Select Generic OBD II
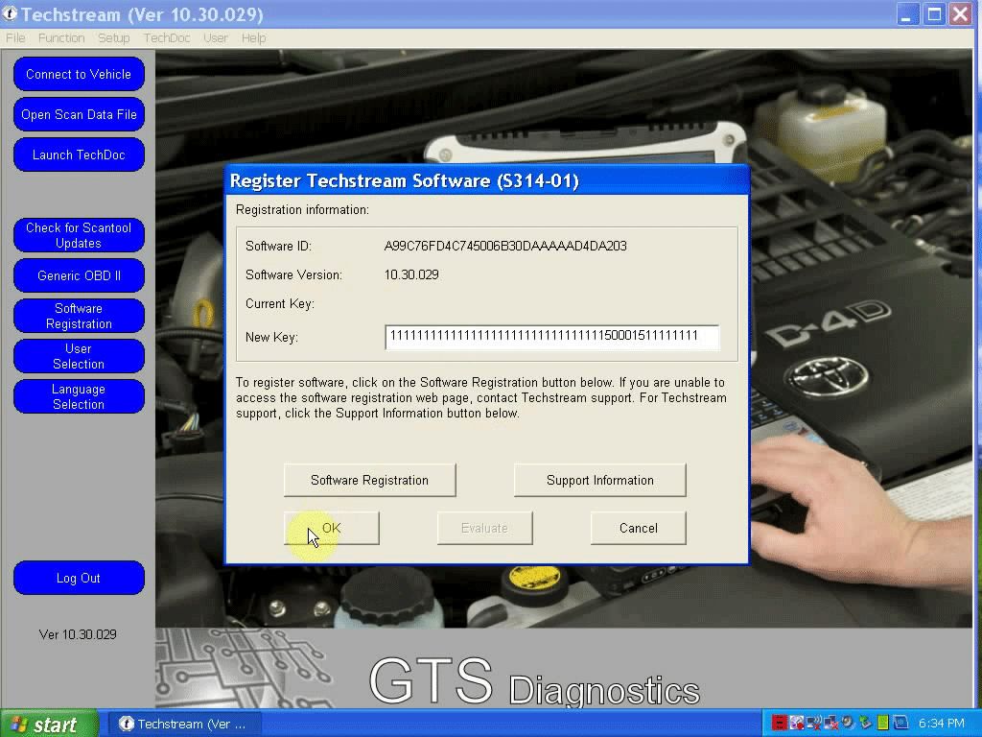Screen dimensions: 982x737 [x=79, y=275]
